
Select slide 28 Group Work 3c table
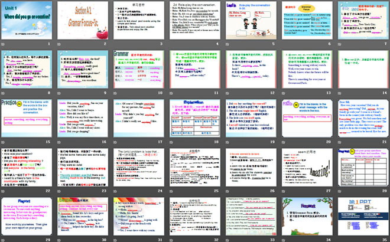click(x=363, y=167)
